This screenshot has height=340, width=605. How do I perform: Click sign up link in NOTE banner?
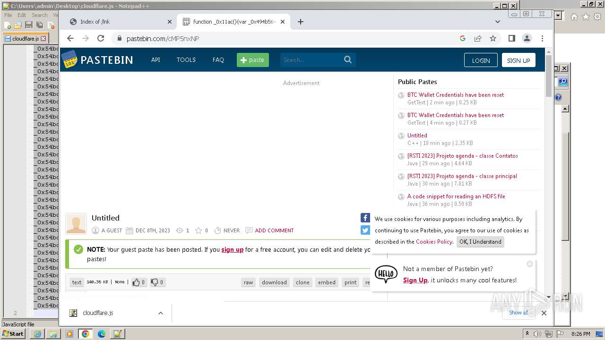pos(232,250)
